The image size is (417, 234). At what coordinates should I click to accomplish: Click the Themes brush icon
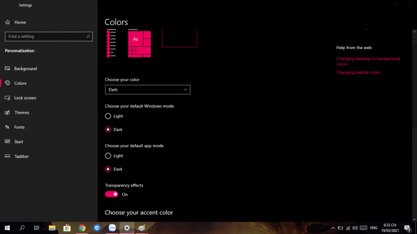tap(8, 113)
